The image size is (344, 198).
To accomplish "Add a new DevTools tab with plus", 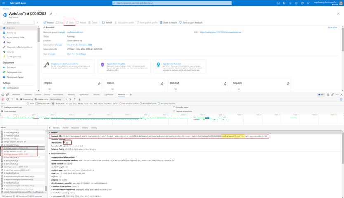I will coord(131,94).
